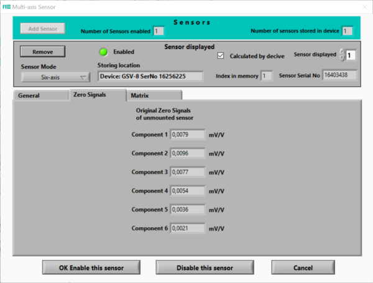Toggle the Calculated by device checkbox
Image resolution: width=373 pixels, height=283 pixels.
[x=221, y=55]
